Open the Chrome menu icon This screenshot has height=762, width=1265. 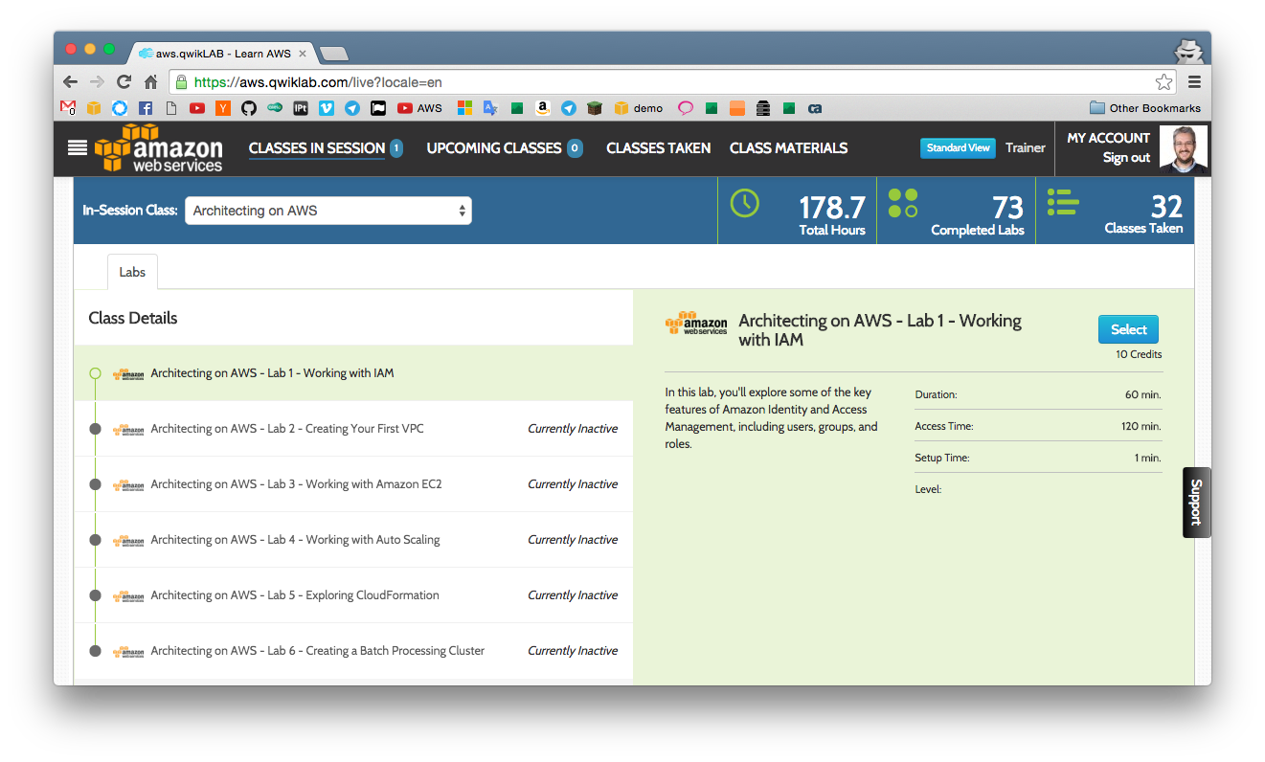coord(1194,82)
